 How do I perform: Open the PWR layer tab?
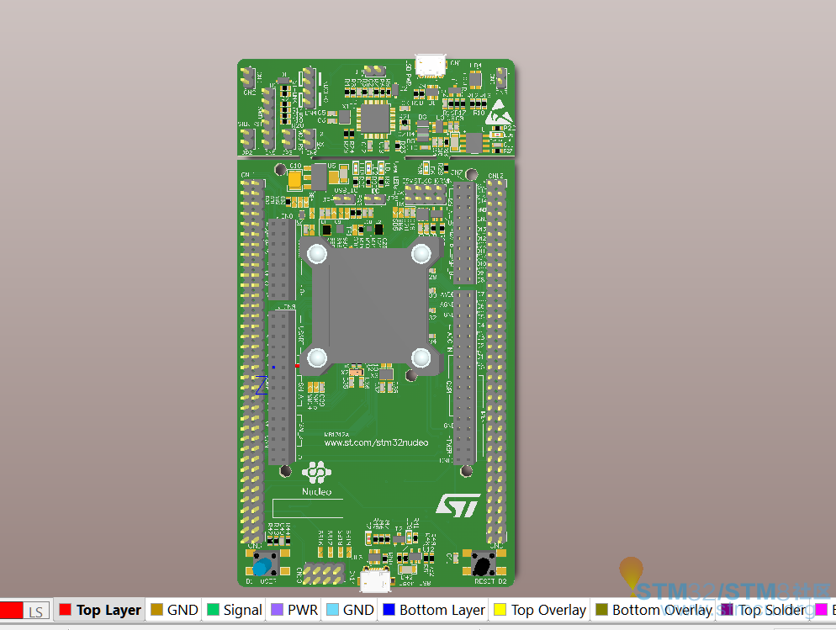294,610
